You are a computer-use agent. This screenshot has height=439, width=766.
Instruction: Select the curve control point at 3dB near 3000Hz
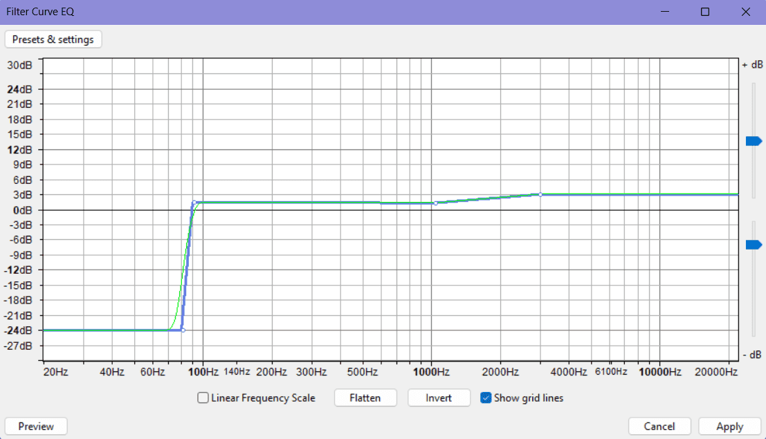tap(540, 194)
